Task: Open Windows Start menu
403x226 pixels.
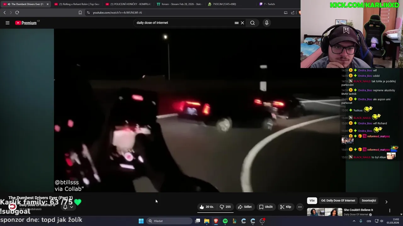Action: coord(141,221)
